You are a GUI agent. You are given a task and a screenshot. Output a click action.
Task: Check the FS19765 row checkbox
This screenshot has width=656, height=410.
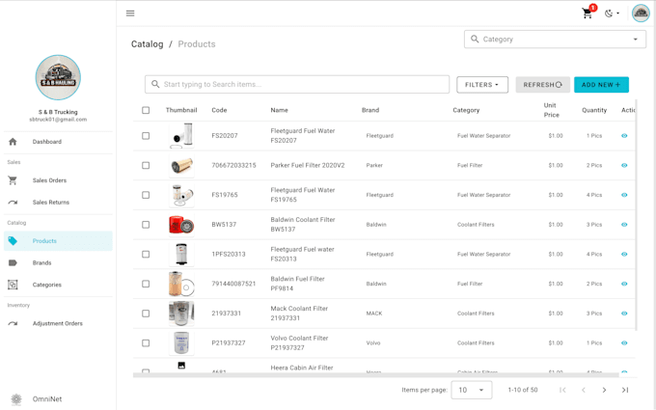(x=146, y=195)
